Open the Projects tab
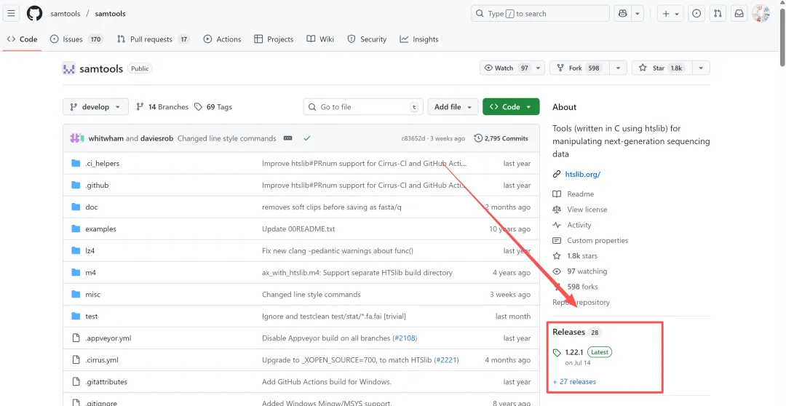The image size is (786, 406). pos(274,39)
